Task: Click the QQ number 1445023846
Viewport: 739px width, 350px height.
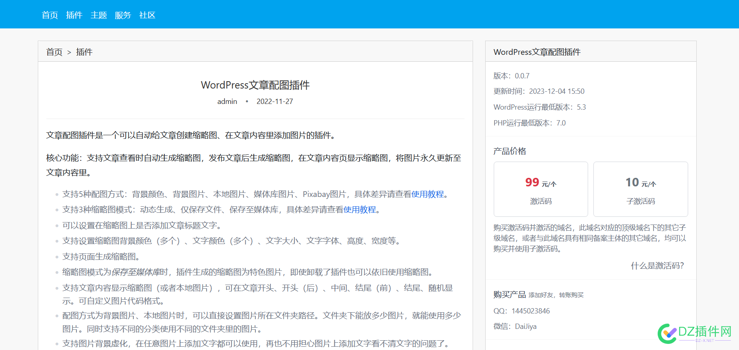Action: (x=530, y=311)
